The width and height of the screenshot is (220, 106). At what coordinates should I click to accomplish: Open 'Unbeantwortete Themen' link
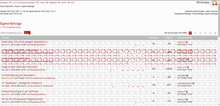coord(195,11)
